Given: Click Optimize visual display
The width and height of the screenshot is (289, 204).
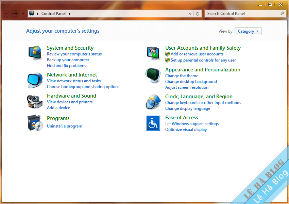Looking at the screenshot, I should pos(186,130).
